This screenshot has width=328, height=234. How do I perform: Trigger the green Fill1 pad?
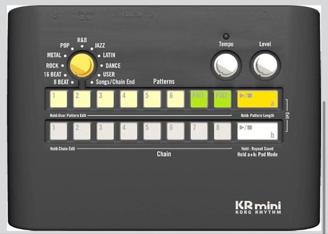(199, 99)
